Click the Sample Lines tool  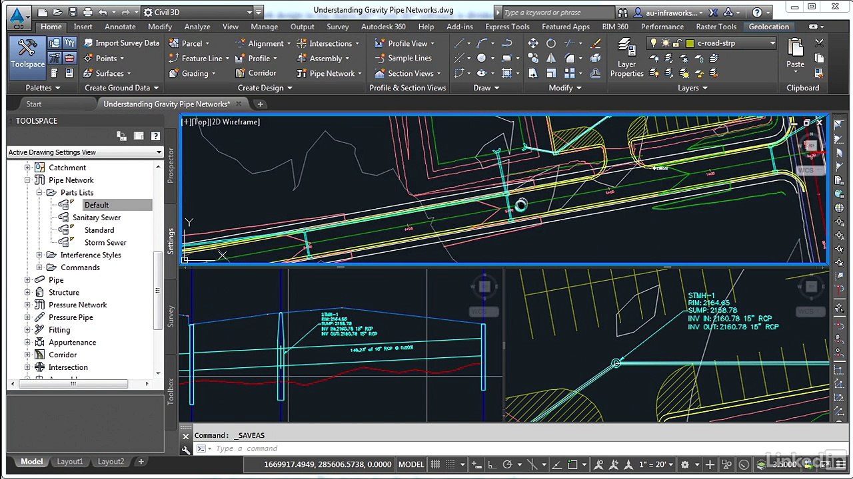(x=403, y=58)
